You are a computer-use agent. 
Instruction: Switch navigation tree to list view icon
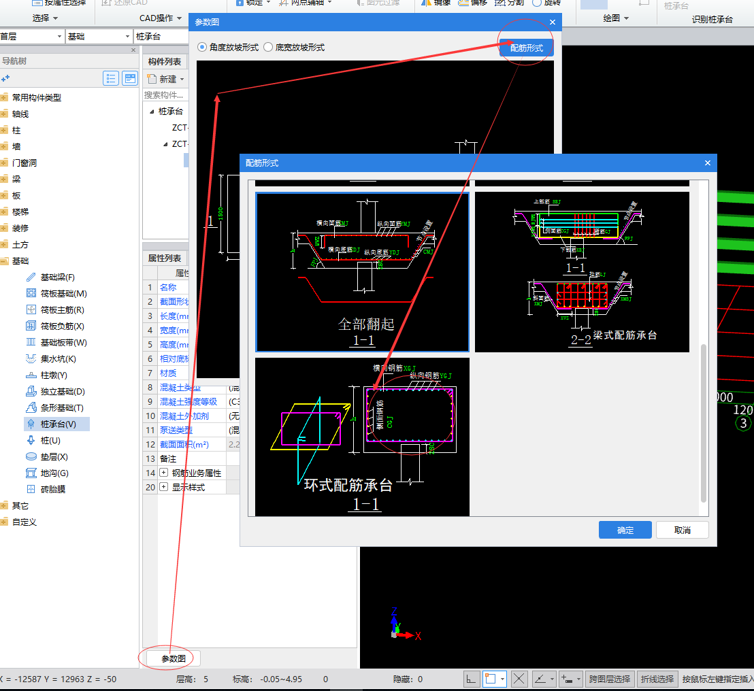(111, 78)
